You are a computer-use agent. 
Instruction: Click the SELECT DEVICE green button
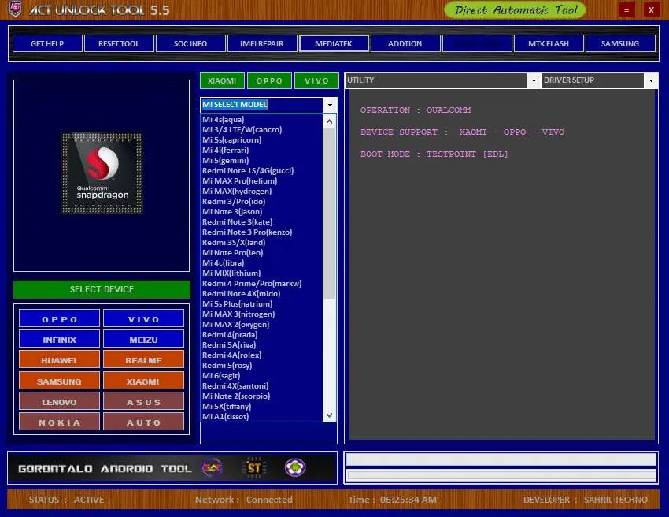point(102,289)
